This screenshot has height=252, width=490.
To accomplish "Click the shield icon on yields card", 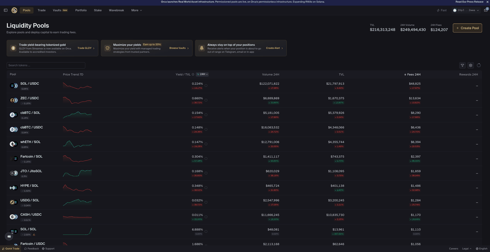I will click(107, 48).
